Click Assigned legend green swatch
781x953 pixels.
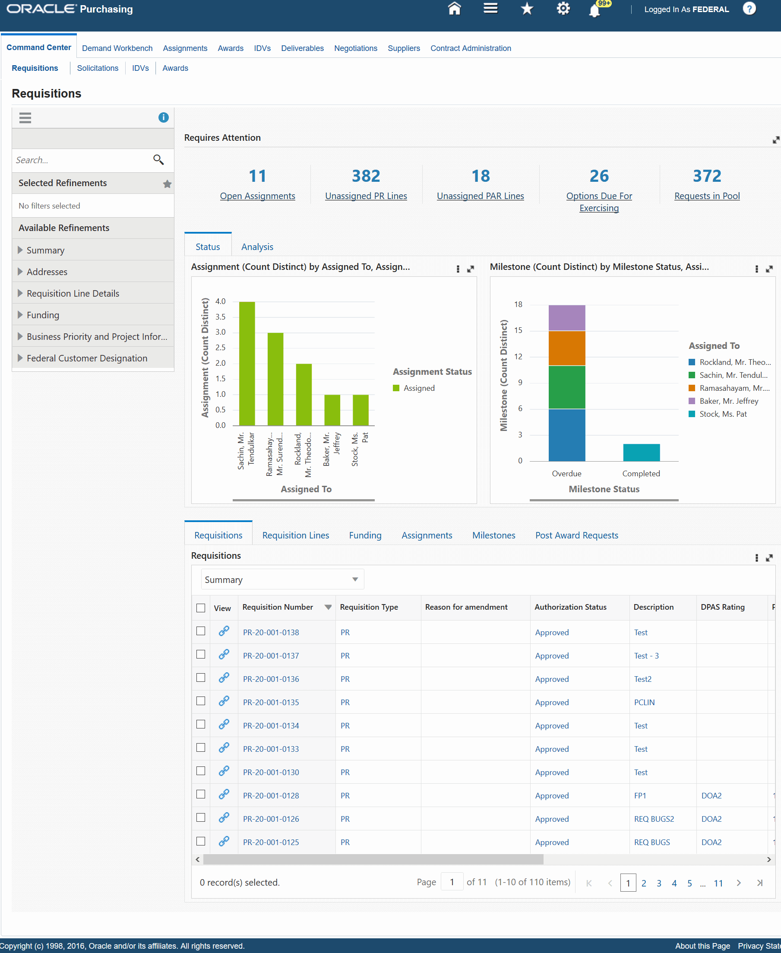tap(396, 388)
